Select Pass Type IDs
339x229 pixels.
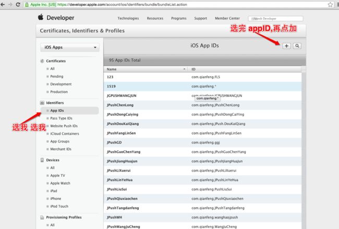[x=61, y=118]
